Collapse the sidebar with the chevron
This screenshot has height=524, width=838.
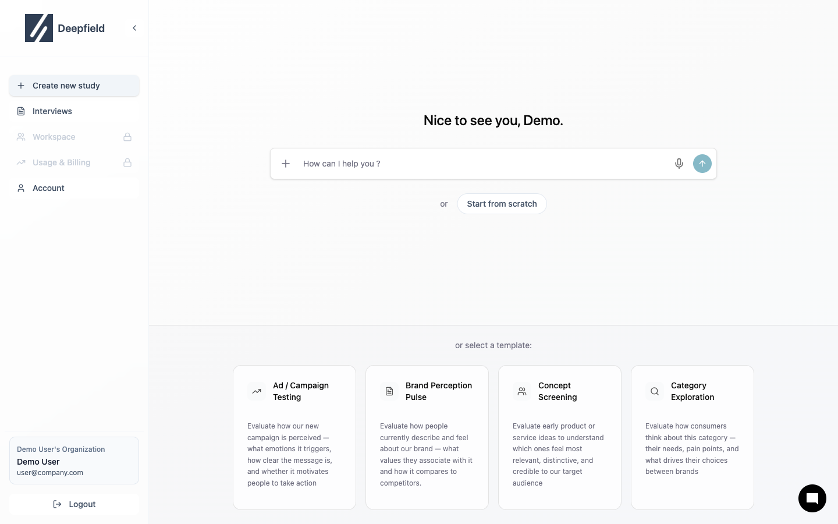pyautogui.click(x=134, y=27)
